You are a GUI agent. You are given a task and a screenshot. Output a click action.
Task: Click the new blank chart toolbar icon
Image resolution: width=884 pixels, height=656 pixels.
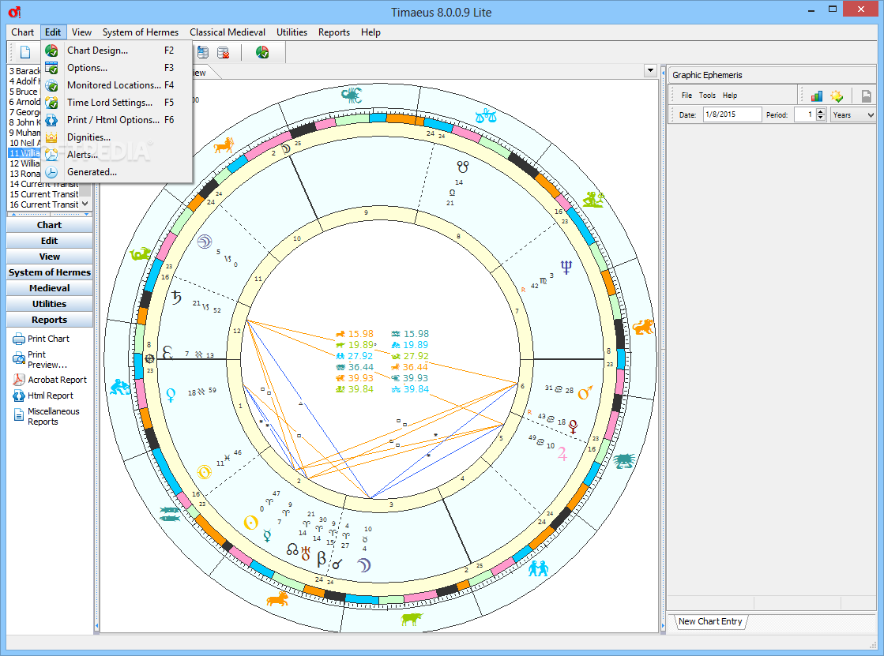coord(25,52)
